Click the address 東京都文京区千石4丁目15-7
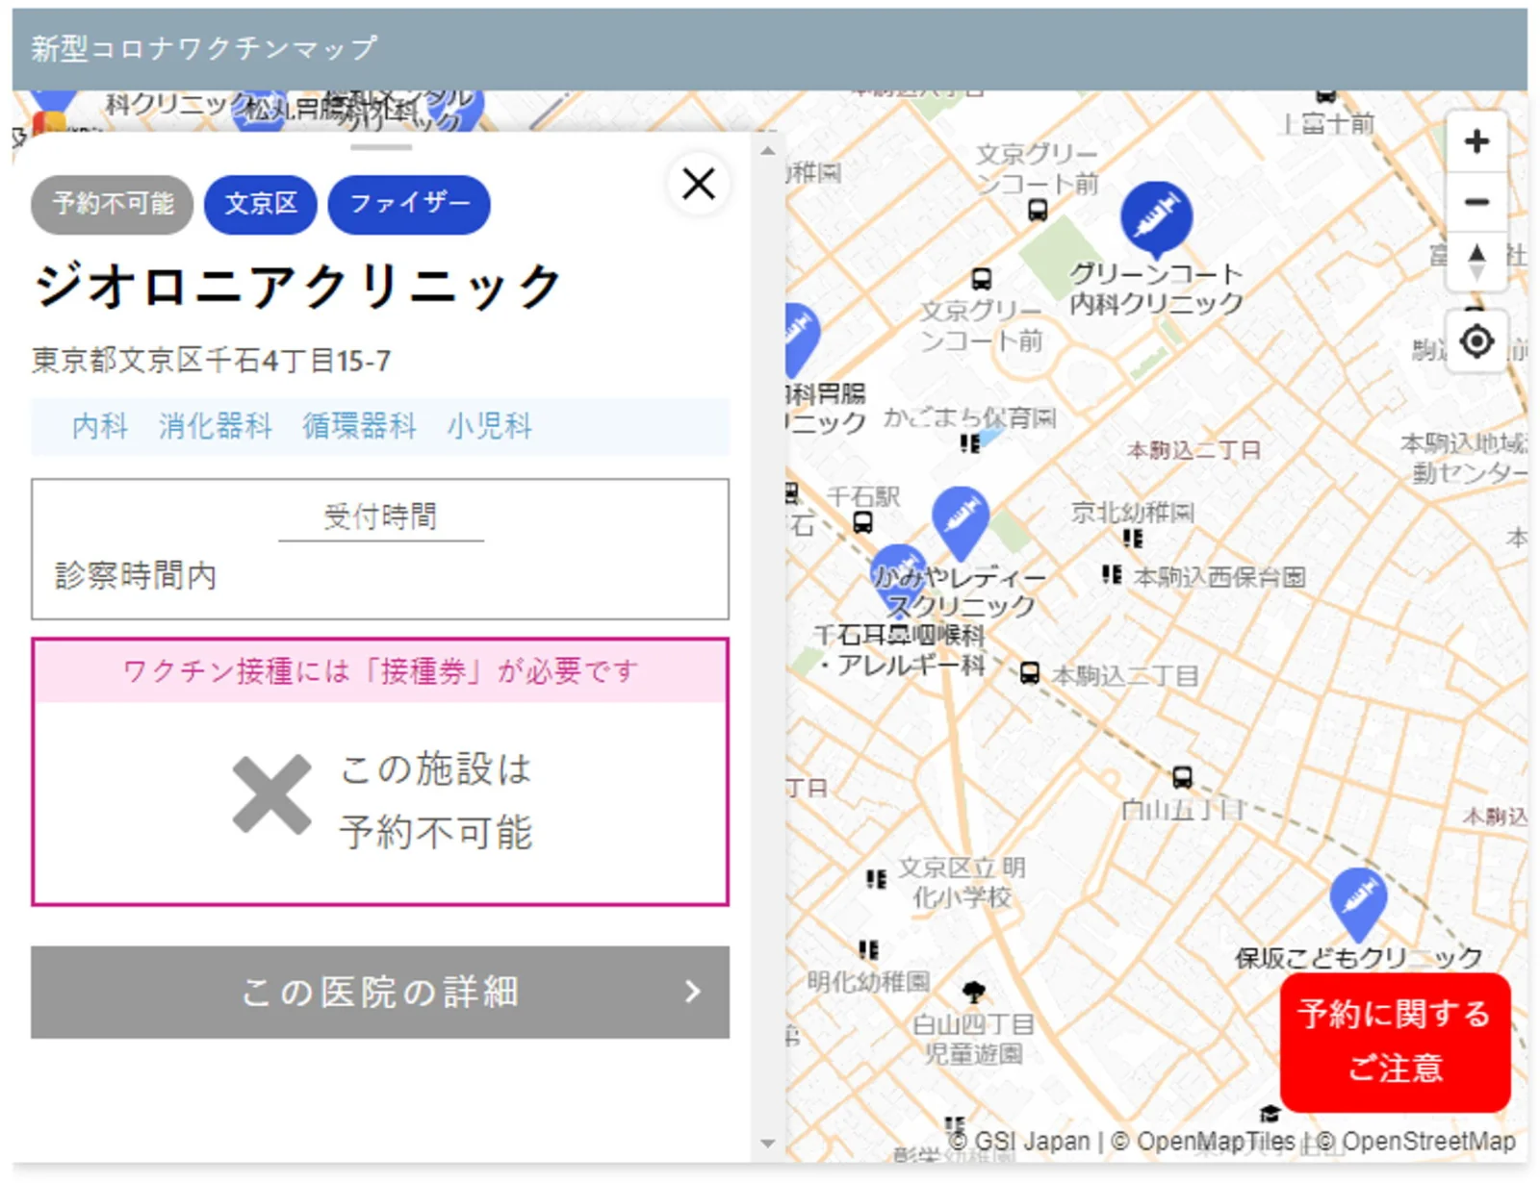 [x=212, y=361]
